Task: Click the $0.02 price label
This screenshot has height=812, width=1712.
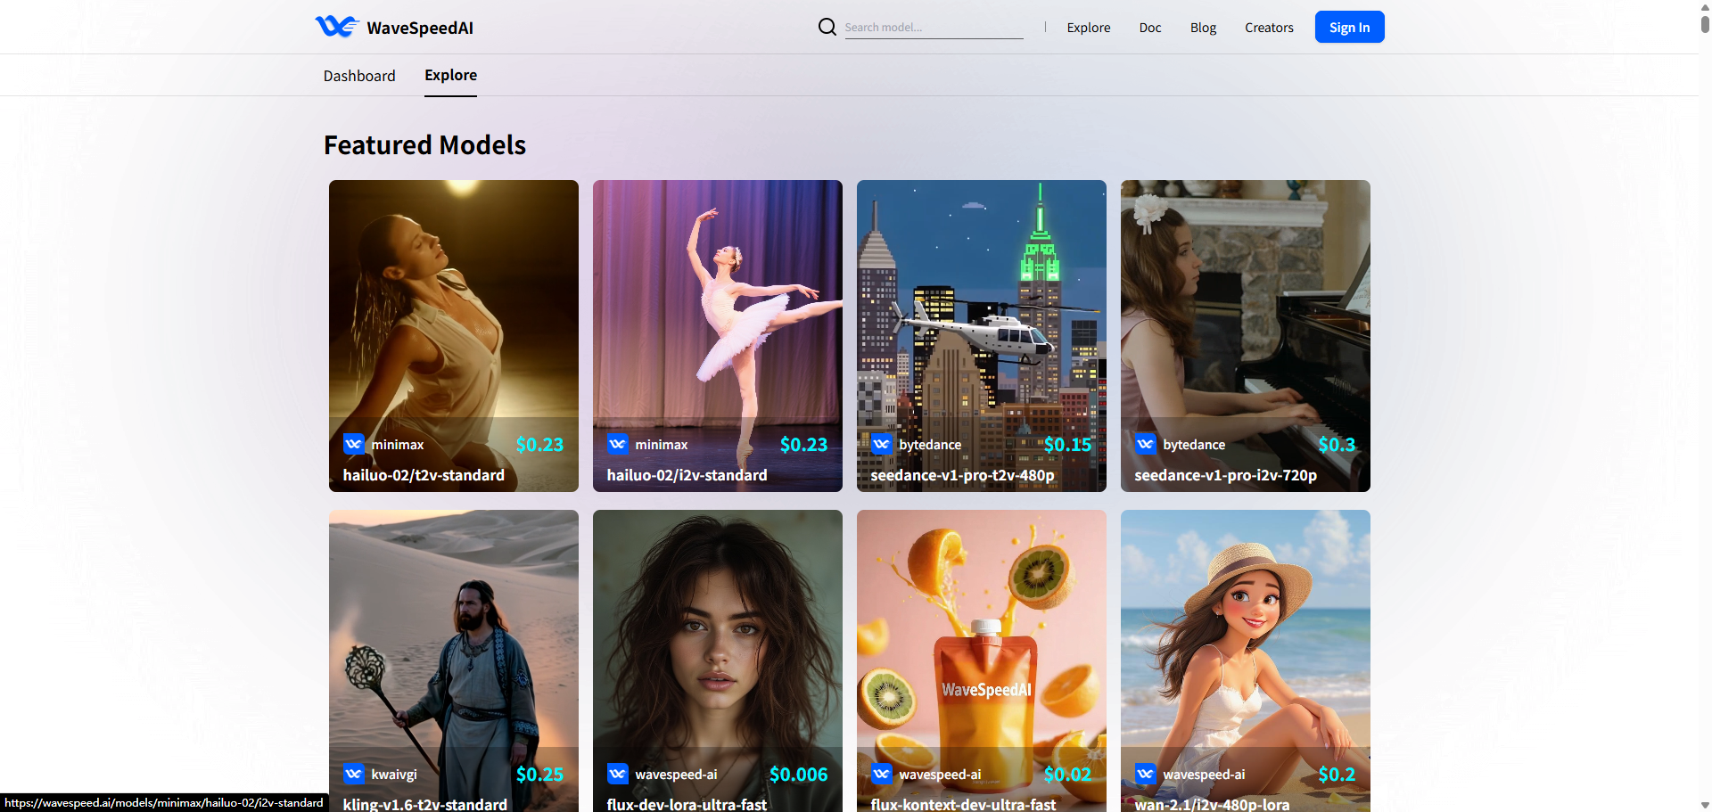Action: point(1067,774)
